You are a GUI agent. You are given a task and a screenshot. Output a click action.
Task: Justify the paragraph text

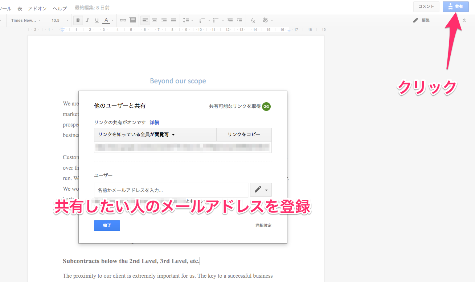173,20
